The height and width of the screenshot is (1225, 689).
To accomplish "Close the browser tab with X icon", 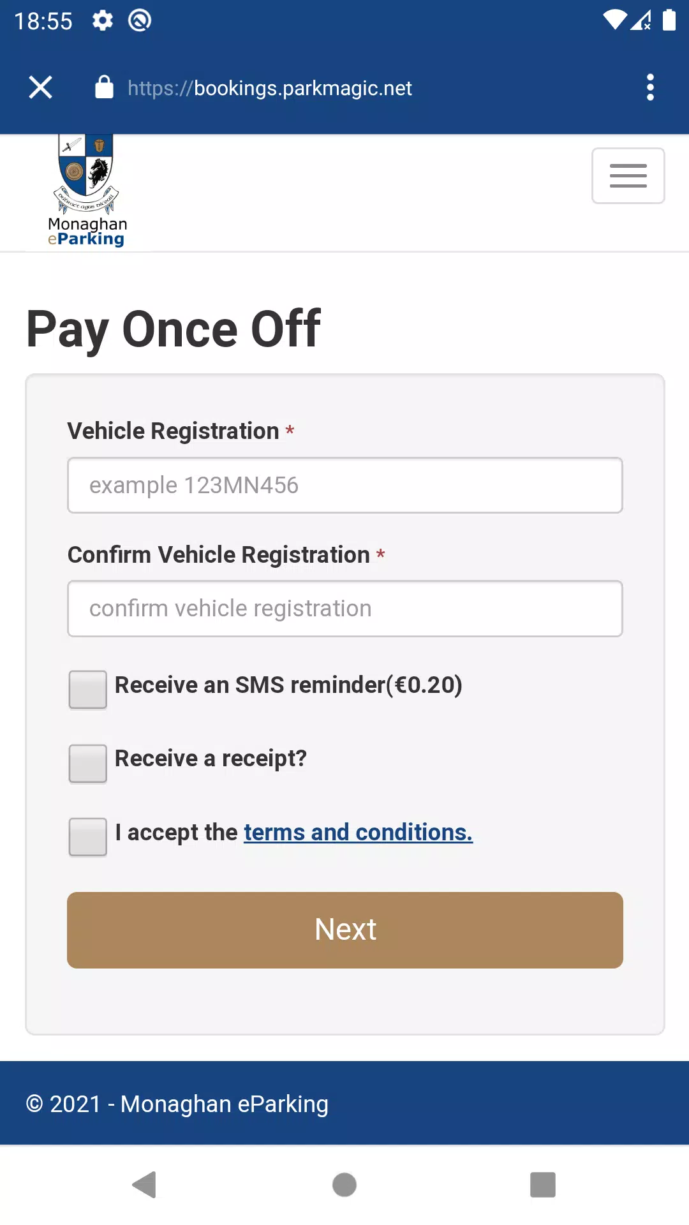I will pos(40,87).
